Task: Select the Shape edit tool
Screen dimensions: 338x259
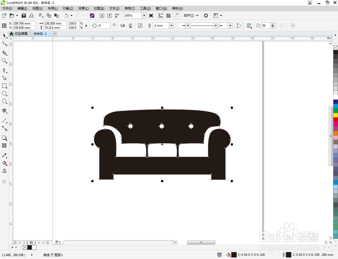Action: point(4,44)
